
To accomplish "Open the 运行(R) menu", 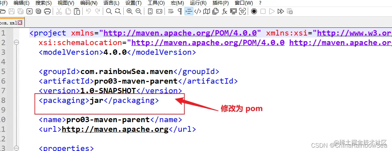I will [198, 3].
